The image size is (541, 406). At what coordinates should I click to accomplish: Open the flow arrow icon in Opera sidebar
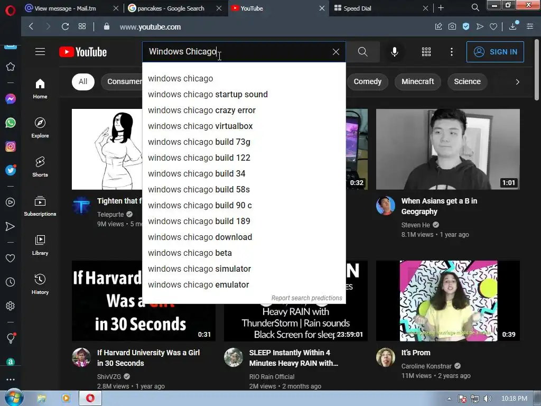(x=11, y=226)
